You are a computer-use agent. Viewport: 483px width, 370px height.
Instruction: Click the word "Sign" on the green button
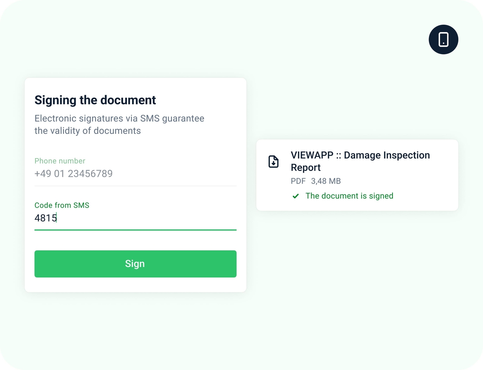tap(135, 264)
